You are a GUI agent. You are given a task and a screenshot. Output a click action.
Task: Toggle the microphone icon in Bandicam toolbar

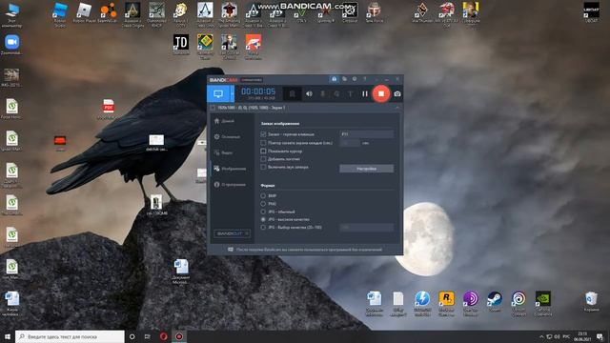tap(322, 93)
